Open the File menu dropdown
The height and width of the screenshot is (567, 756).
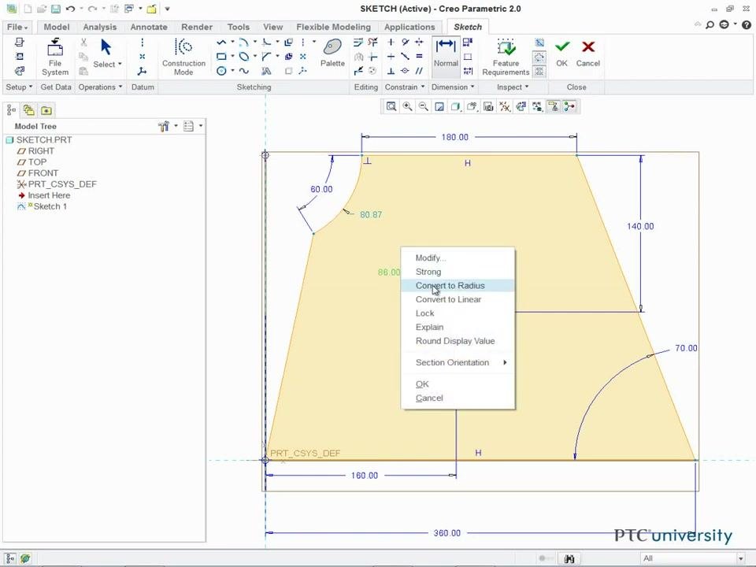tap(17, 27)
